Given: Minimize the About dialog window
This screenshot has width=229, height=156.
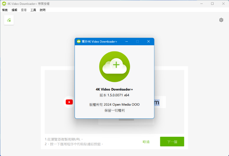Looking at the screenshot, I should coord(127,41).
